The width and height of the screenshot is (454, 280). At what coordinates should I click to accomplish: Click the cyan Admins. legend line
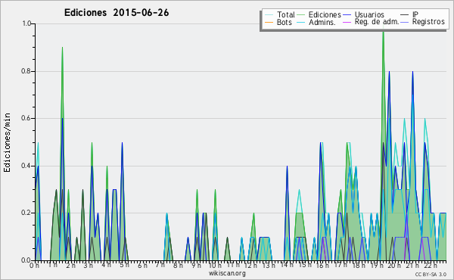pos(301,22)
